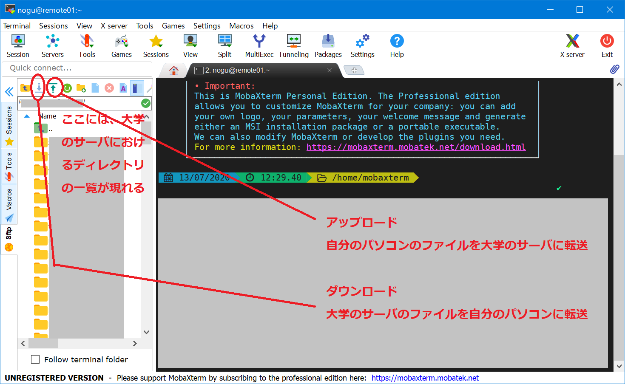Click the Quick connect input field
This screenshot has width=625, height=384.
coord(77,68)
